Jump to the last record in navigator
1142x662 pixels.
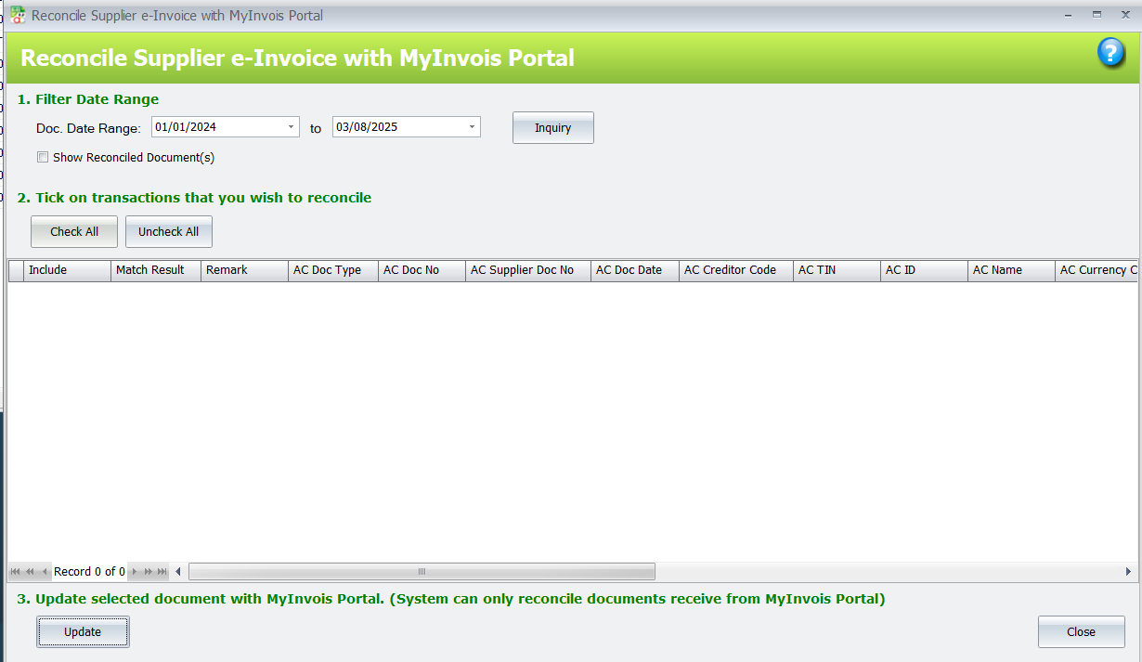pyautogui.click(x=162, y=572)
